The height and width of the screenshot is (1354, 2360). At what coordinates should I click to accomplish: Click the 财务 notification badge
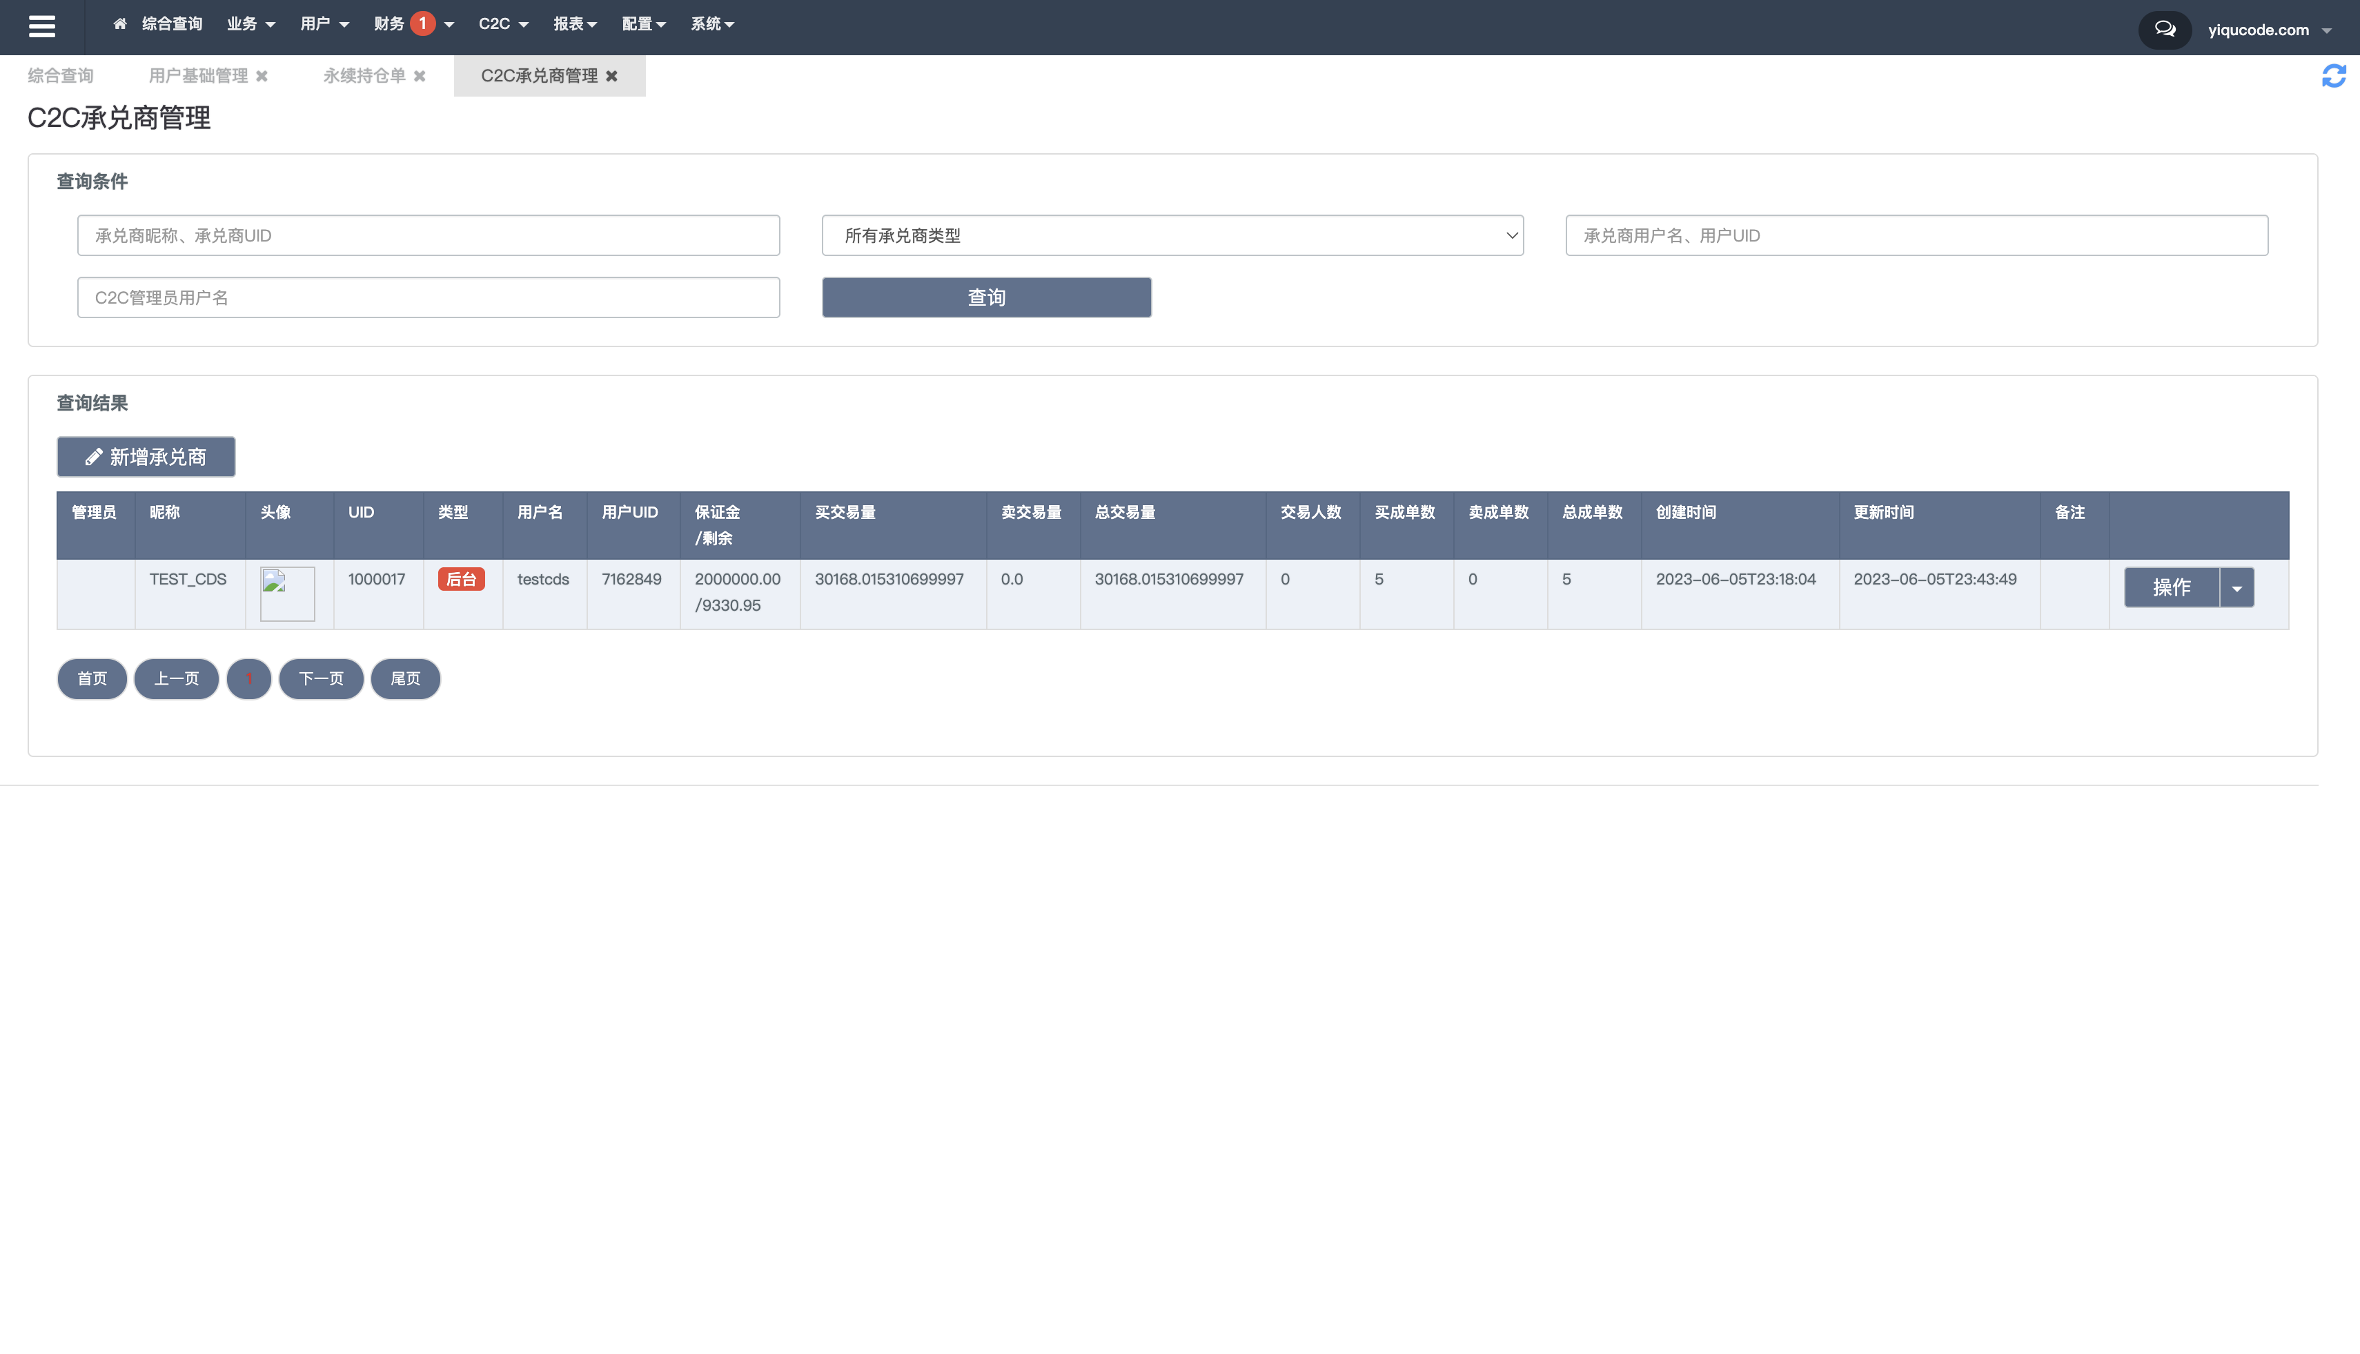[x=422, y=23]
